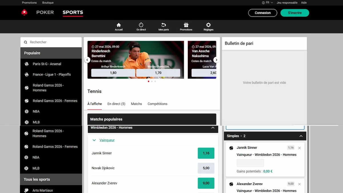The height and width of the screenshot is (193, 343).
Task: Open Paris St-G - Arsenal in sidebar
Action: (51, 64)
